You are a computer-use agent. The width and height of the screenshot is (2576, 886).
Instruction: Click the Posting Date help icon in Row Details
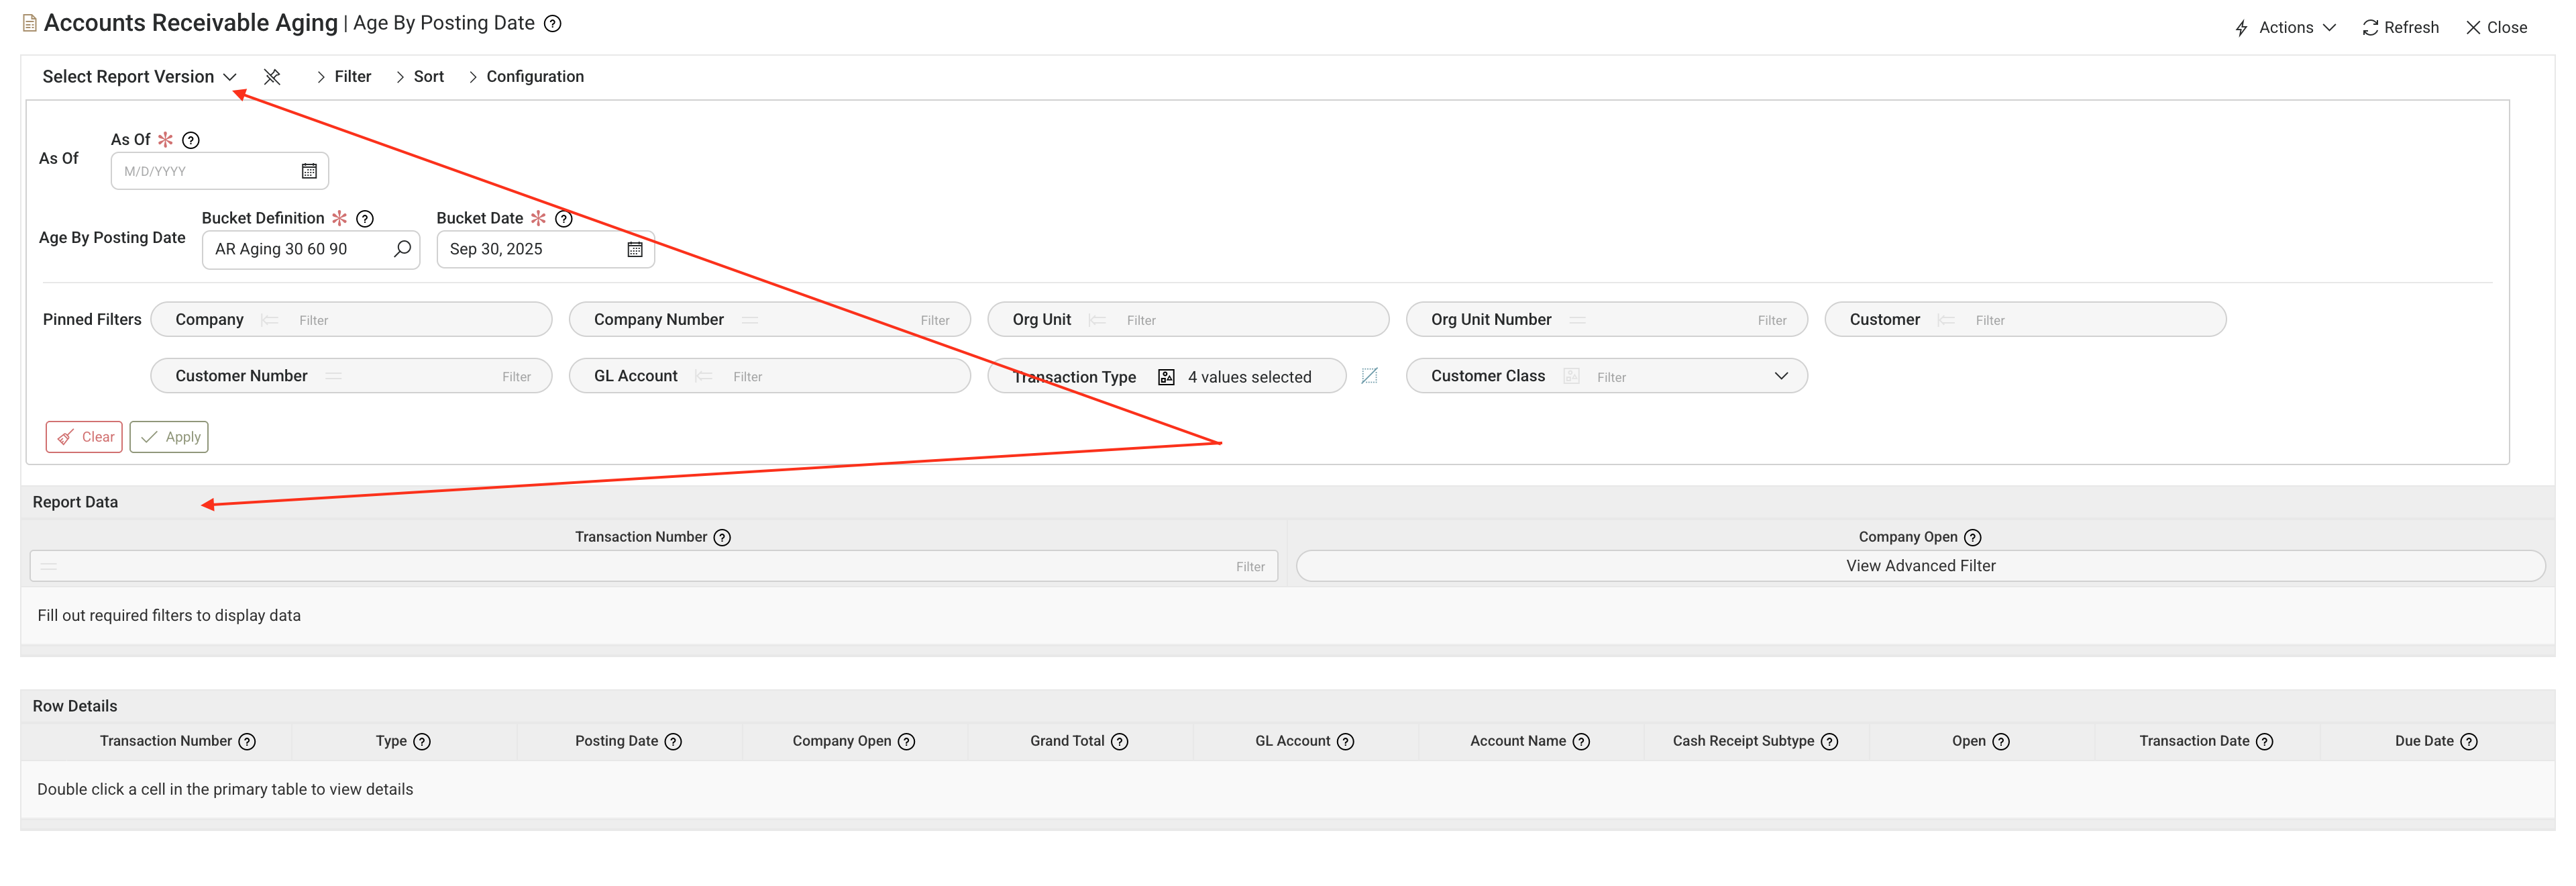[x=673, y=742]
